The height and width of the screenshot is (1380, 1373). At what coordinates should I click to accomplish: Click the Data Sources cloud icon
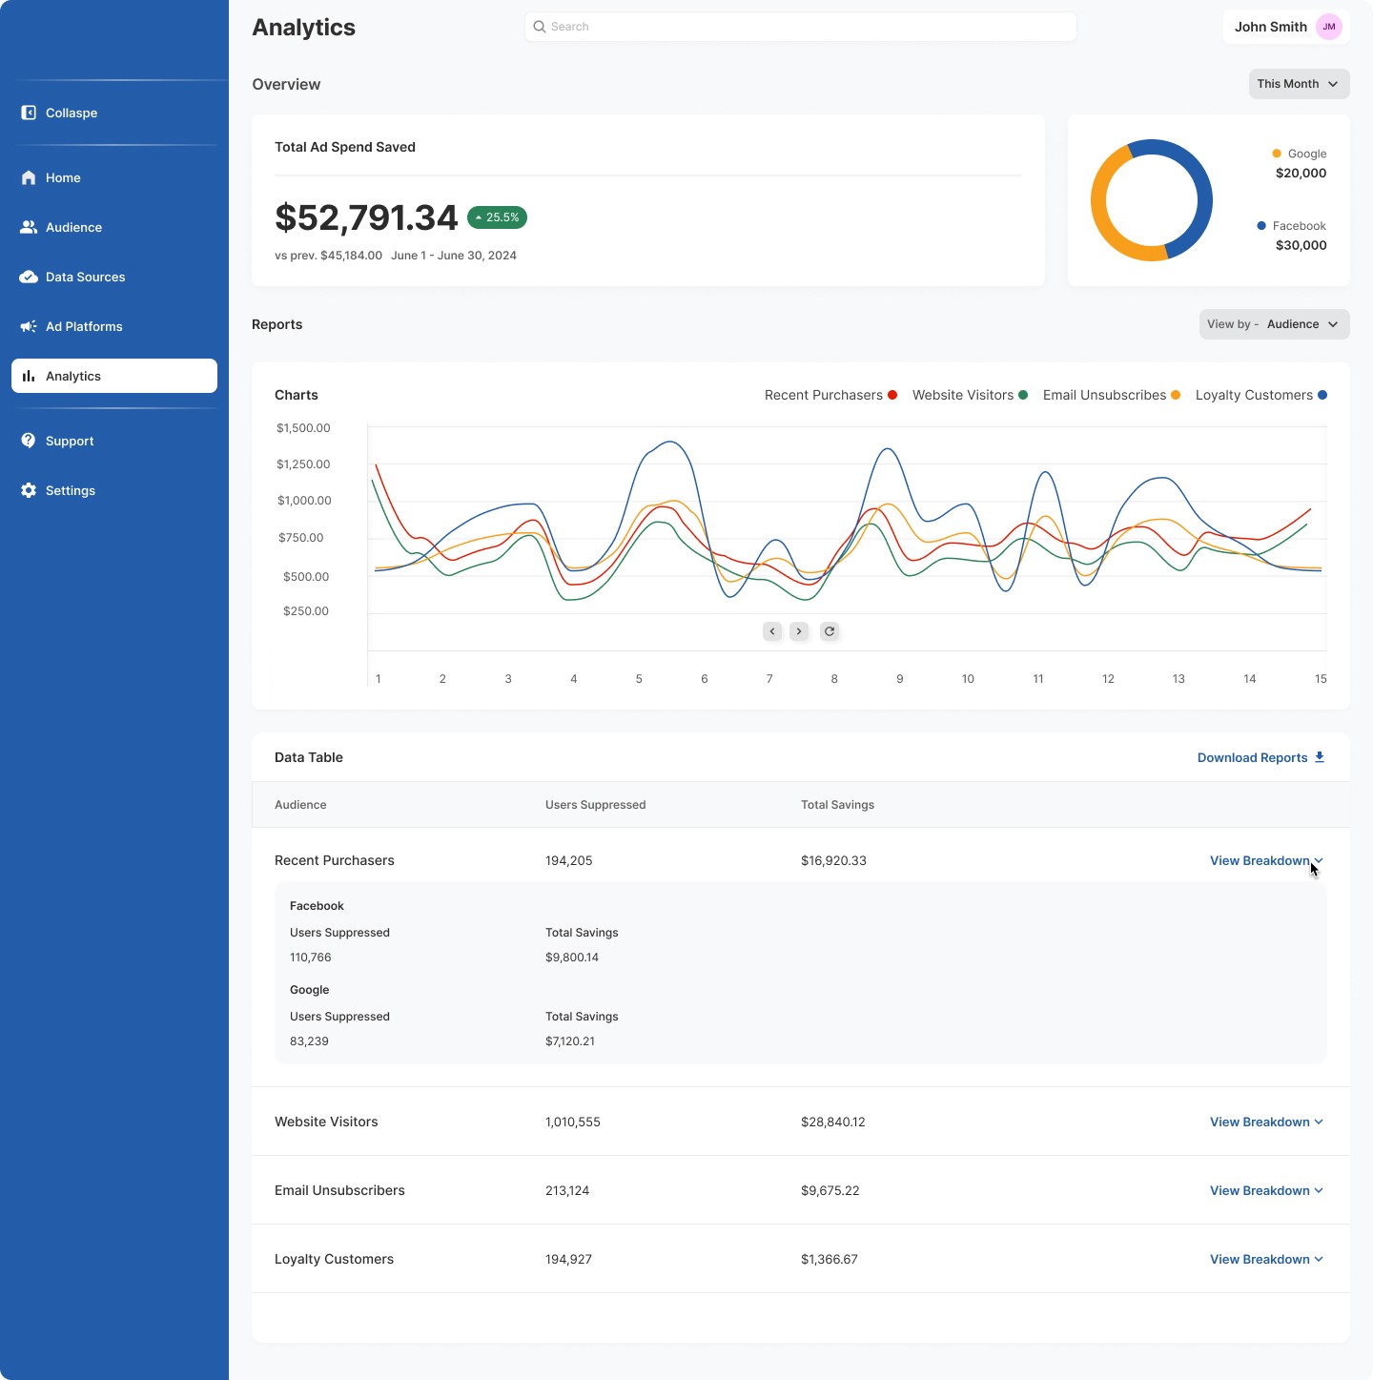29,277
